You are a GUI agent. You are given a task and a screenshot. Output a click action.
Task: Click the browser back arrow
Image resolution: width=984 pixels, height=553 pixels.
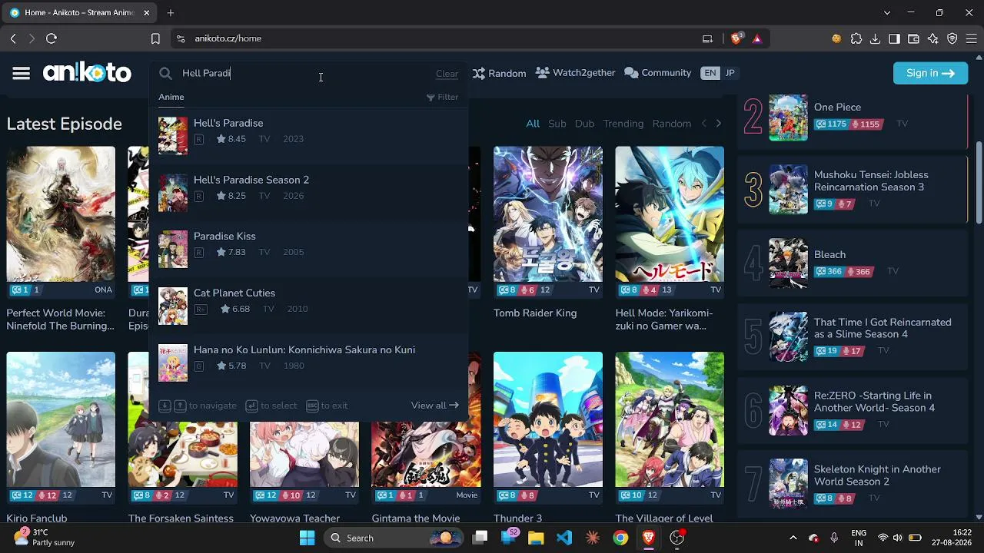pos(13,38)
